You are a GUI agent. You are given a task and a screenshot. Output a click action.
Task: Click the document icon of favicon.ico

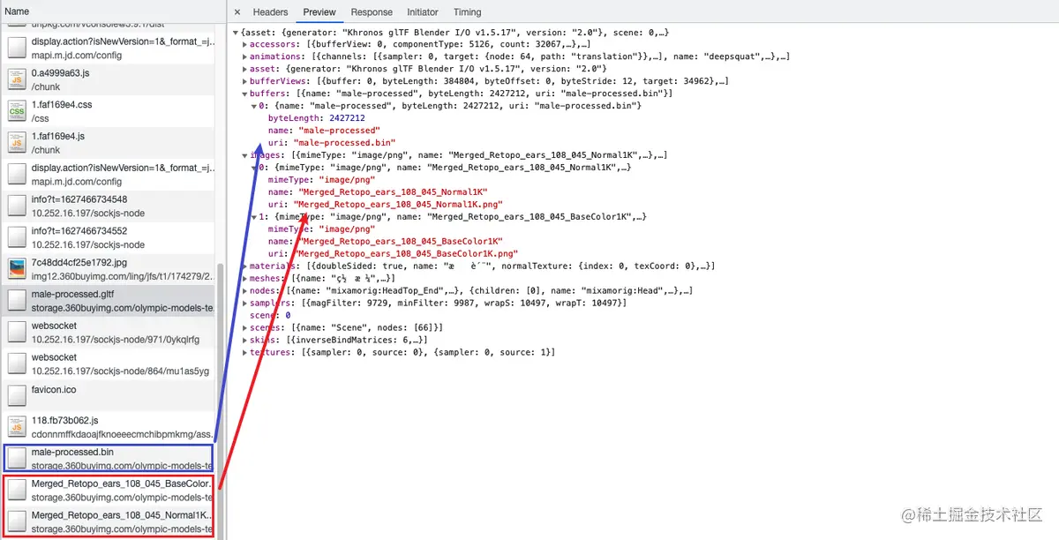coord(17,394)
